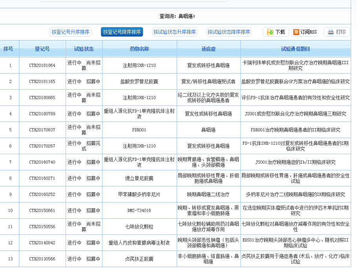Click the 试验状态 column header

[84, 49]
